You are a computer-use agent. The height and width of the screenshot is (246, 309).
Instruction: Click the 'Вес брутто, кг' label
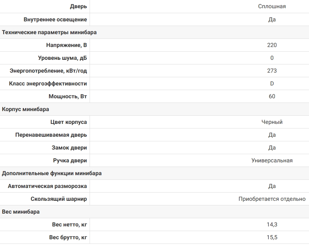tap(68, 237)
